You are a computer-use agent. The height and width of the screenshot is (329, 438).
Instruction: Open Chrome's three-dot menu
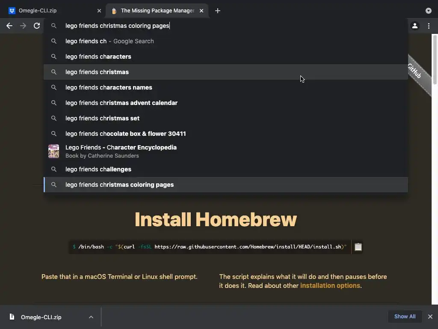(429, 26)
